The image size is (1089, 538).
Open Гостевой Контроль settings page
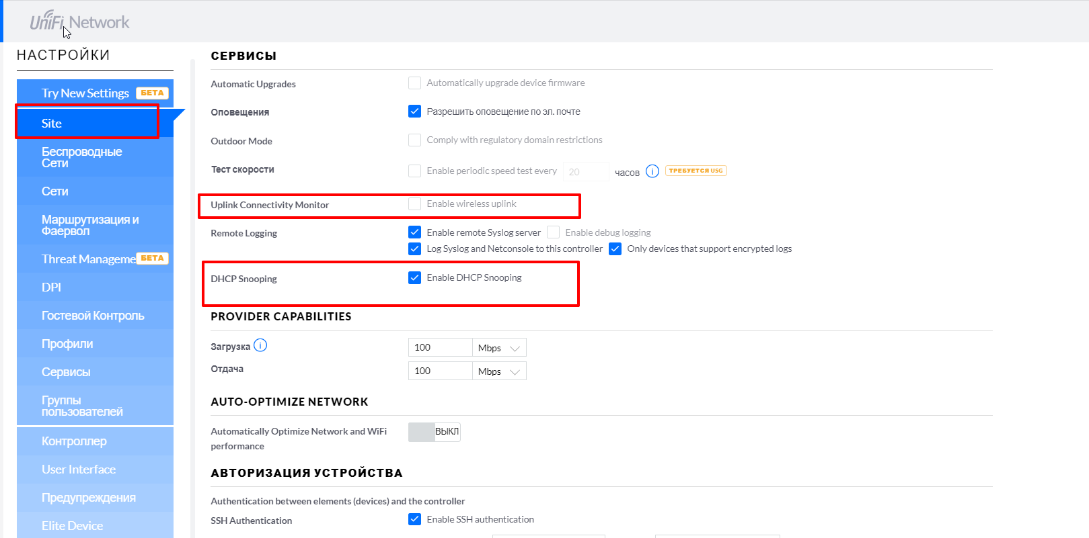click(x=93, y=316)
